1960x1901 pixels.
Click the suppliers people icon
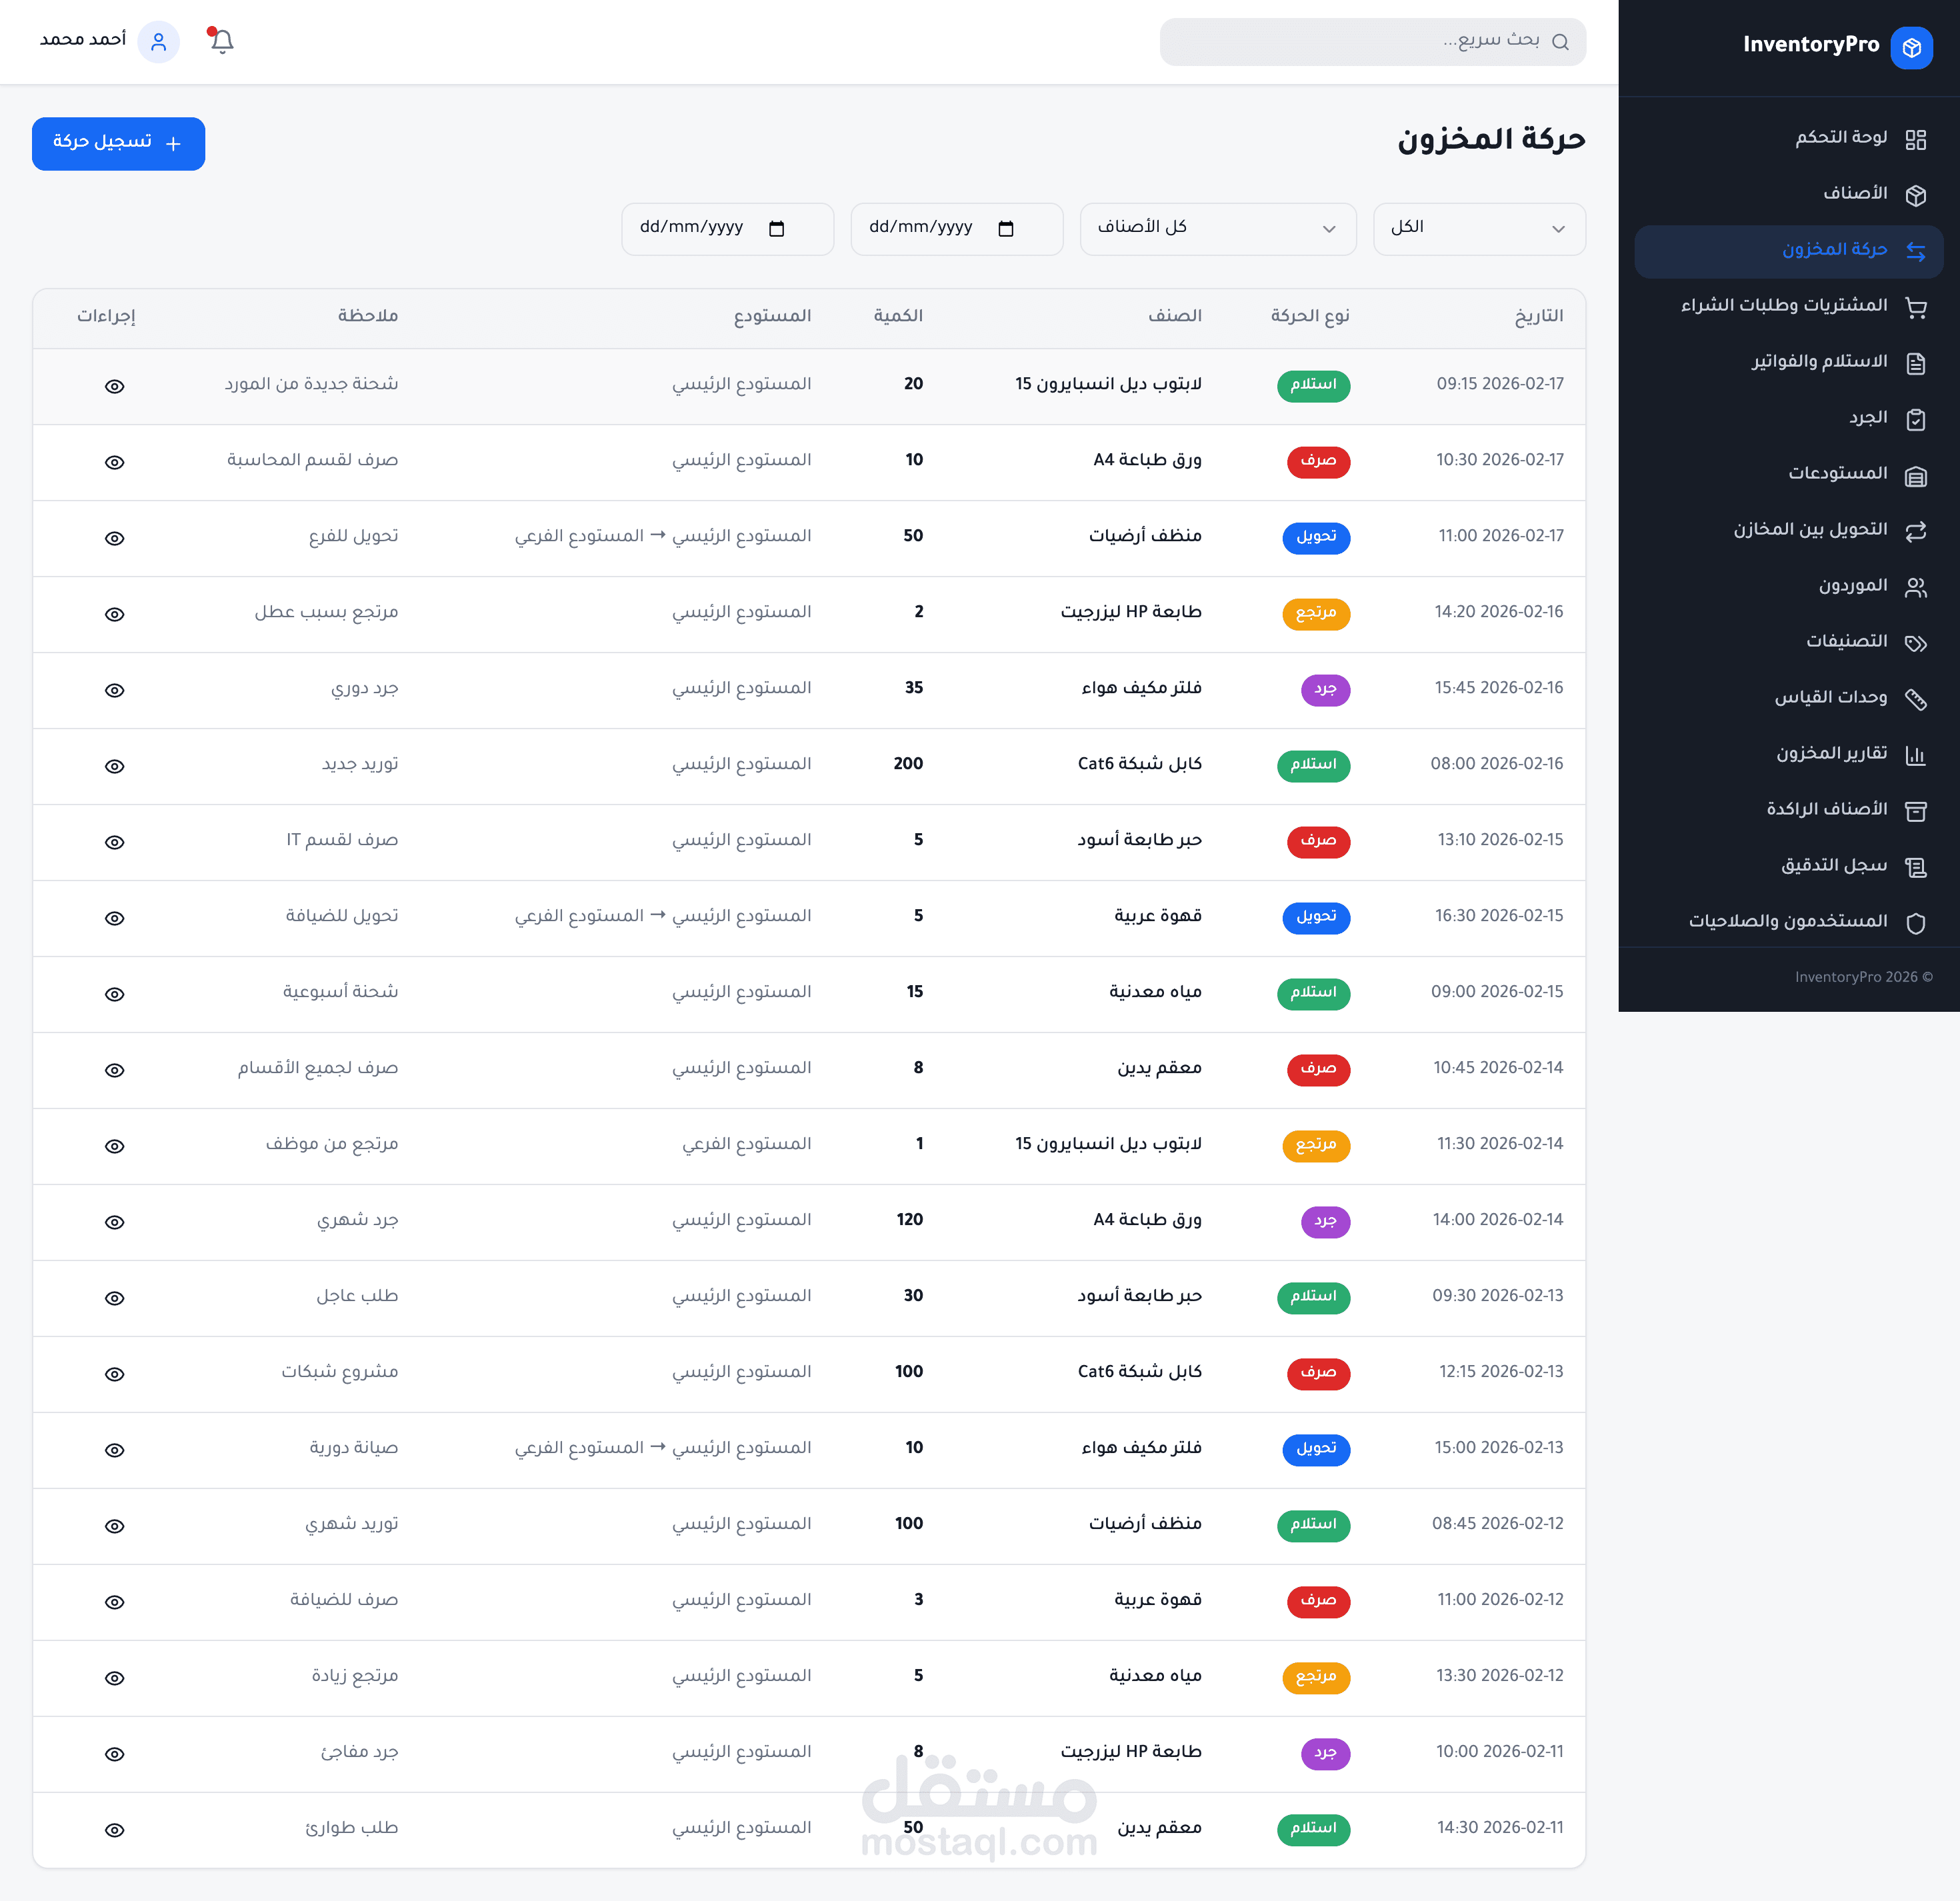[x=1915, y=588]
